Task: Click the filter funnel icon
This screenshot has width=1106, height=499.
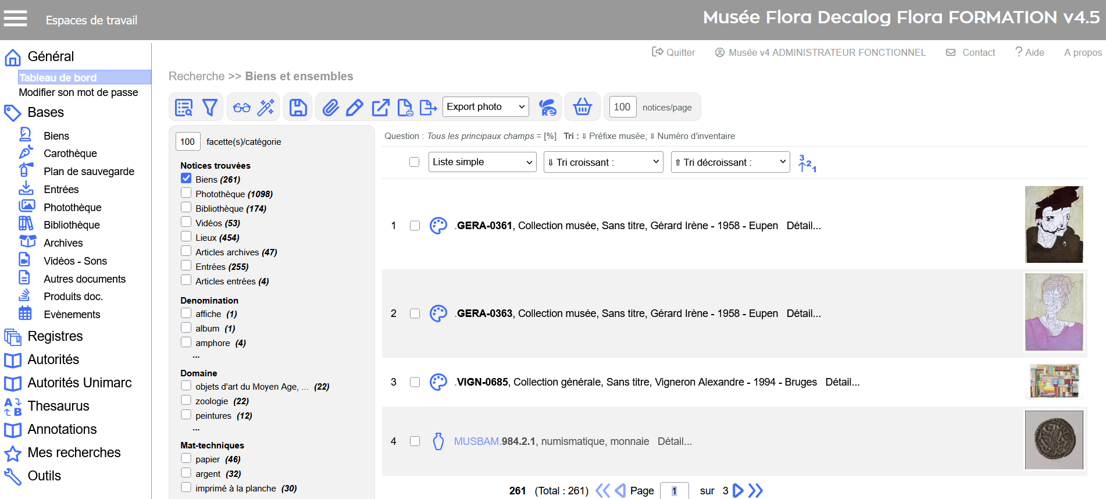Action: tap(210, 108)
